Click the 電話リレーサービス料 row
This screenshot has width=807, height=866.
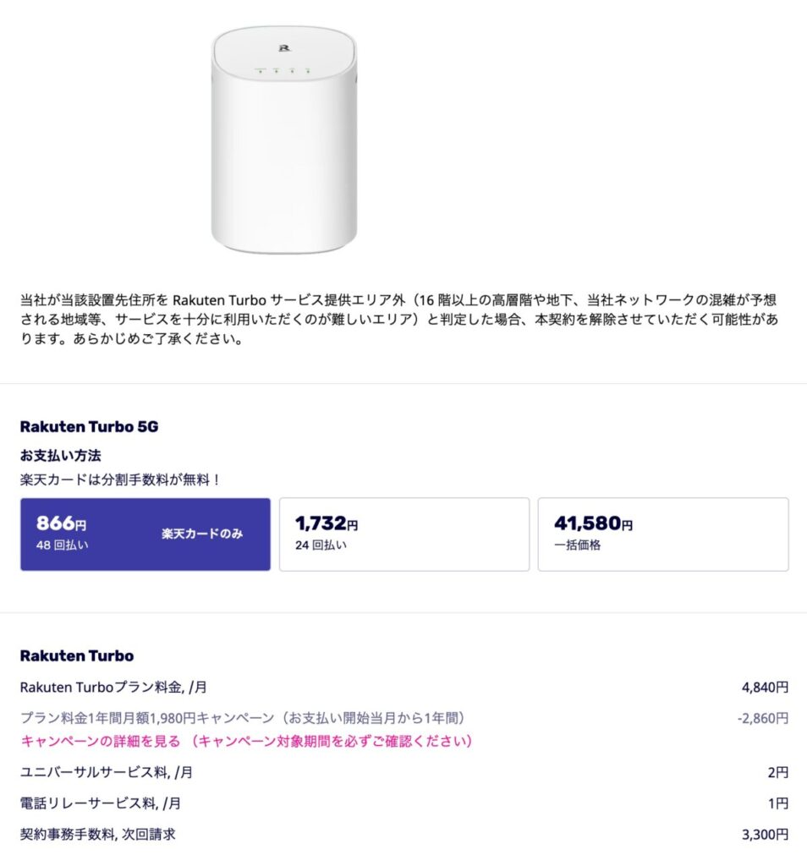(403, 803)
